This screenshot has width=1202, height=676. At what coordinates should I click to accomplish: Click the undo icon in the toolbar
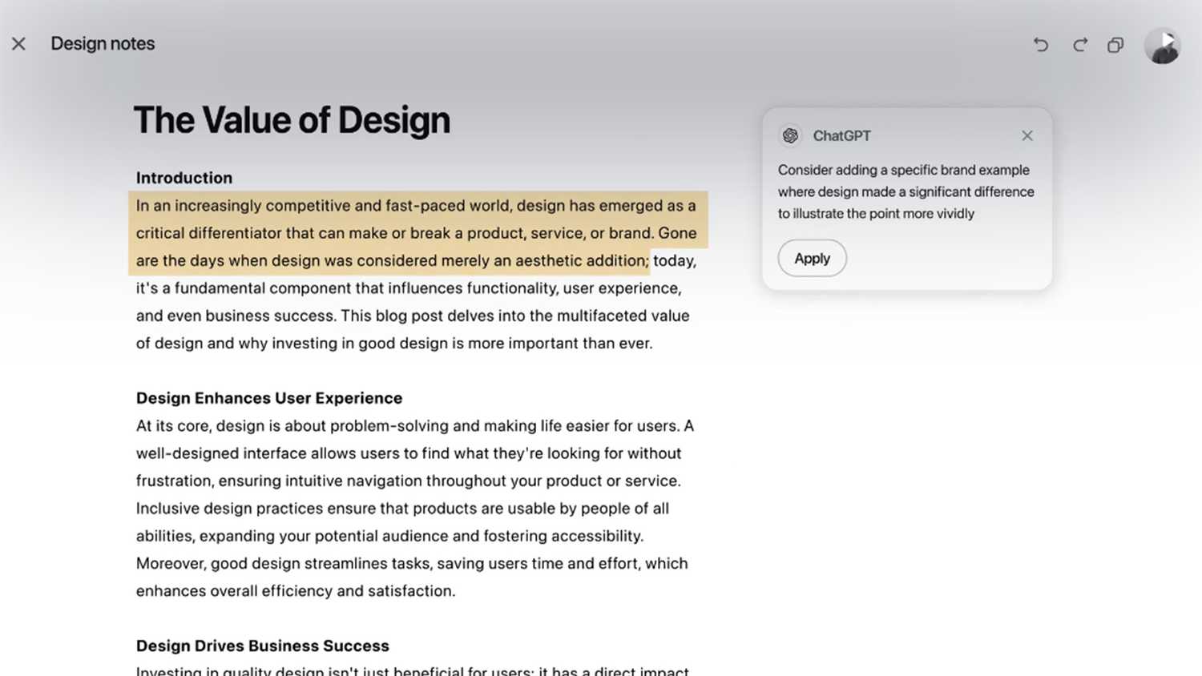tap(1040, 45)
